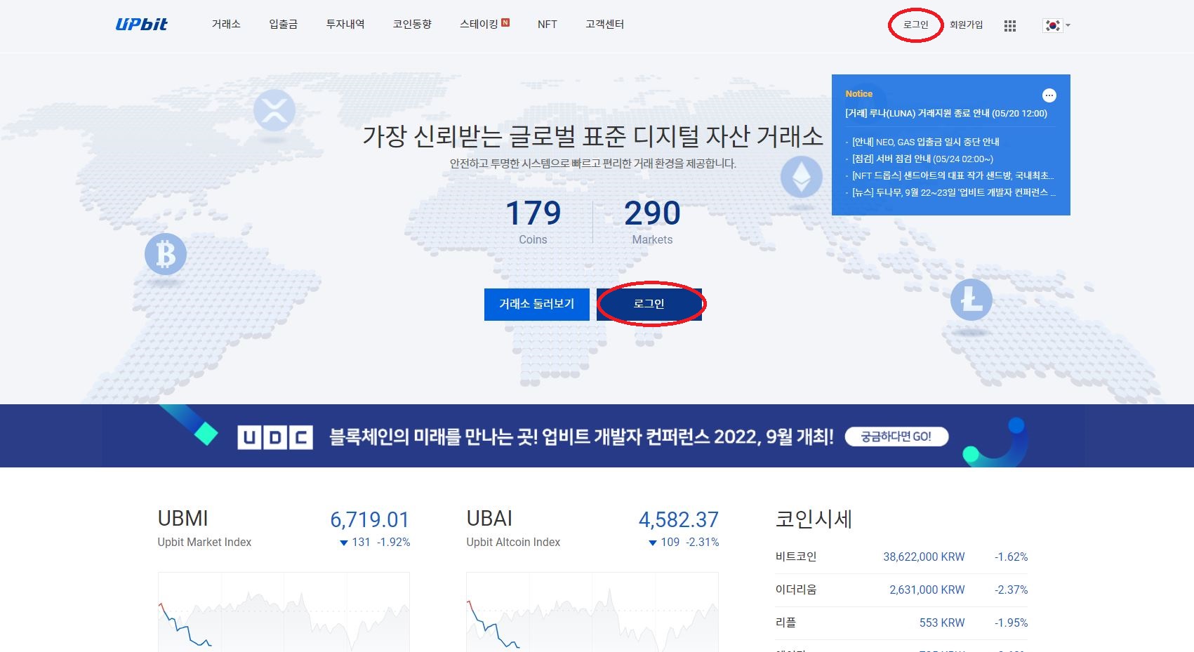Open NEO, GAS 입출금 일시 중단 notice
The image size is (1194, 652).
(x=925, y=142)
